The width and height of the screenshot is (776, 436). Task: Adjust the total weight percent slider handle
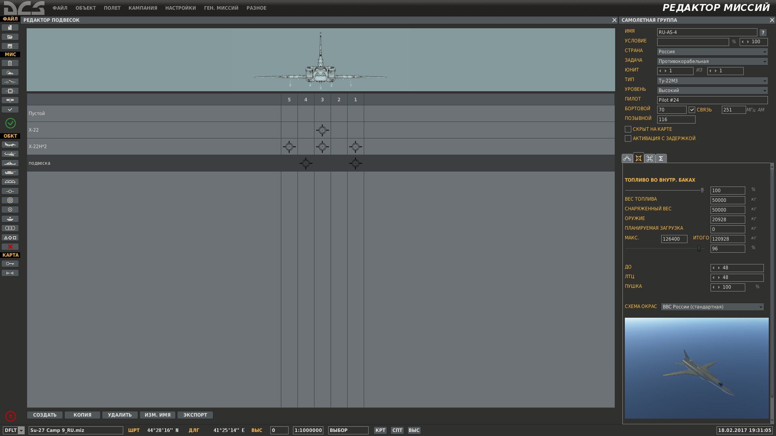tap(699, 249)
